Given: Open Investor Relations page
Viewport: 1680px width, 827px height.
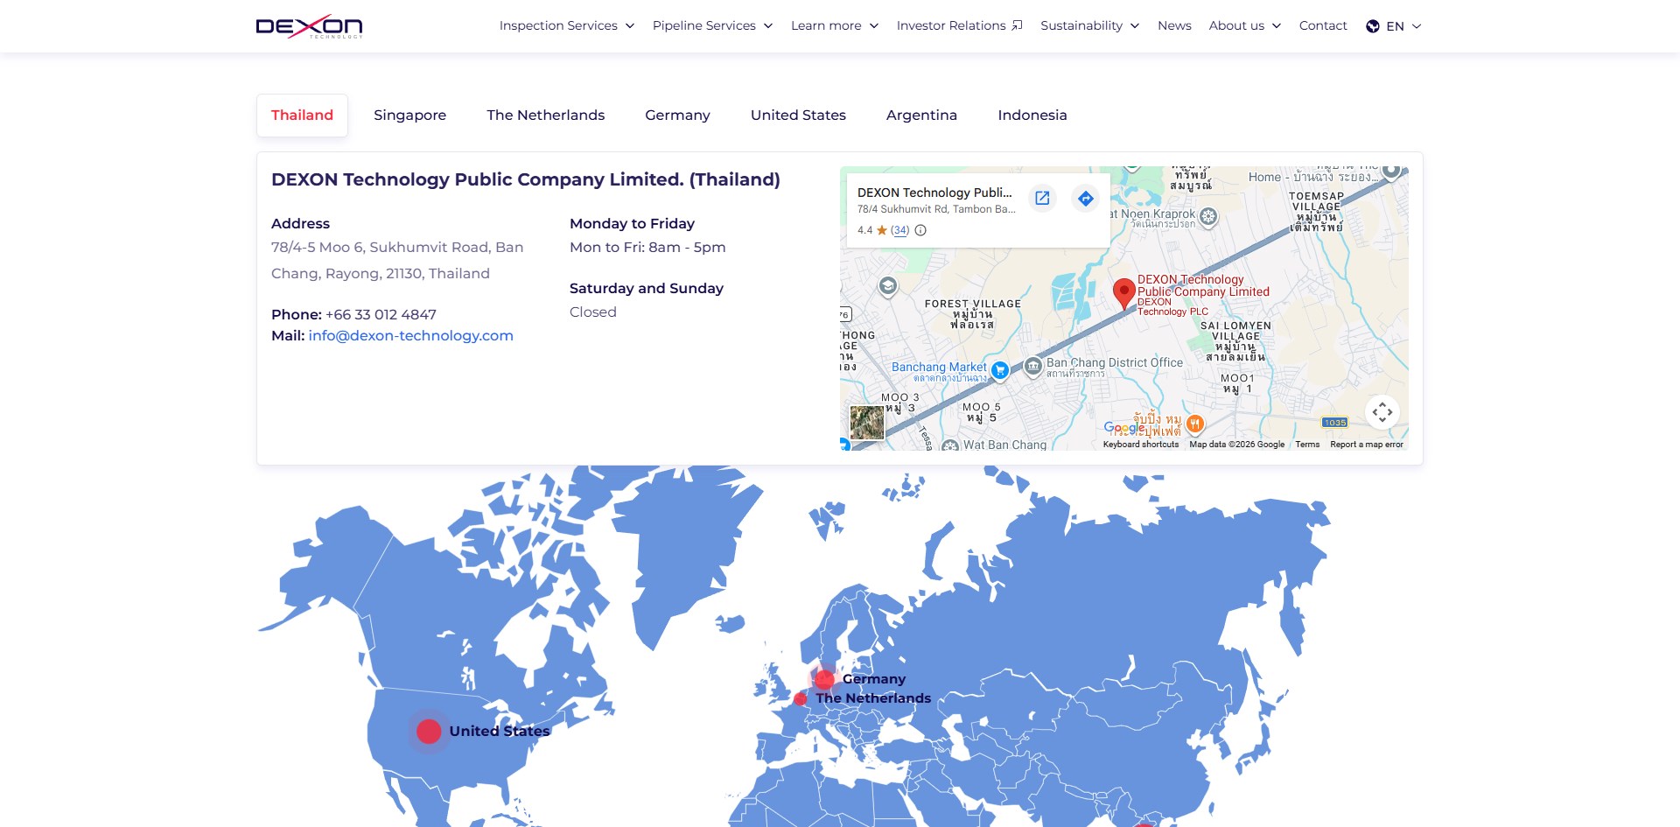Looking at the screenshot, I should click(959, 25).
